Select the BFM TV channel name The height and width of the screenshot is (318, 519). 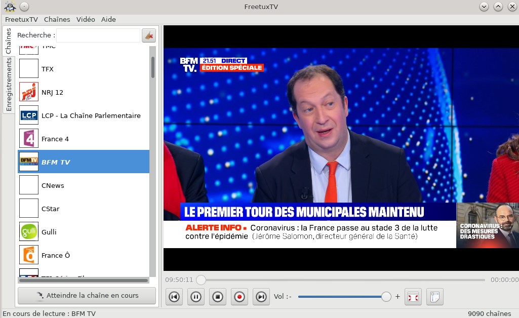tap(56, 162)
